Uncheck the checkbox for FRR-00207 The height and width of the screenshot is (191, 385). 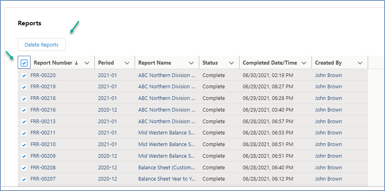pyautogui.click(x=24, y=179)
